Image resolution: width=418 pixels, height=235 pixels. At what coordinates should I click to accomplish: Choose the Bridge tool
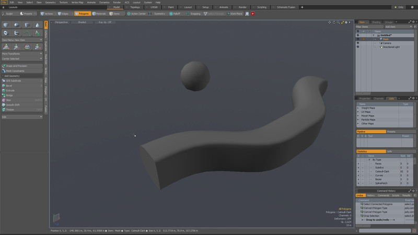(22, 96)
